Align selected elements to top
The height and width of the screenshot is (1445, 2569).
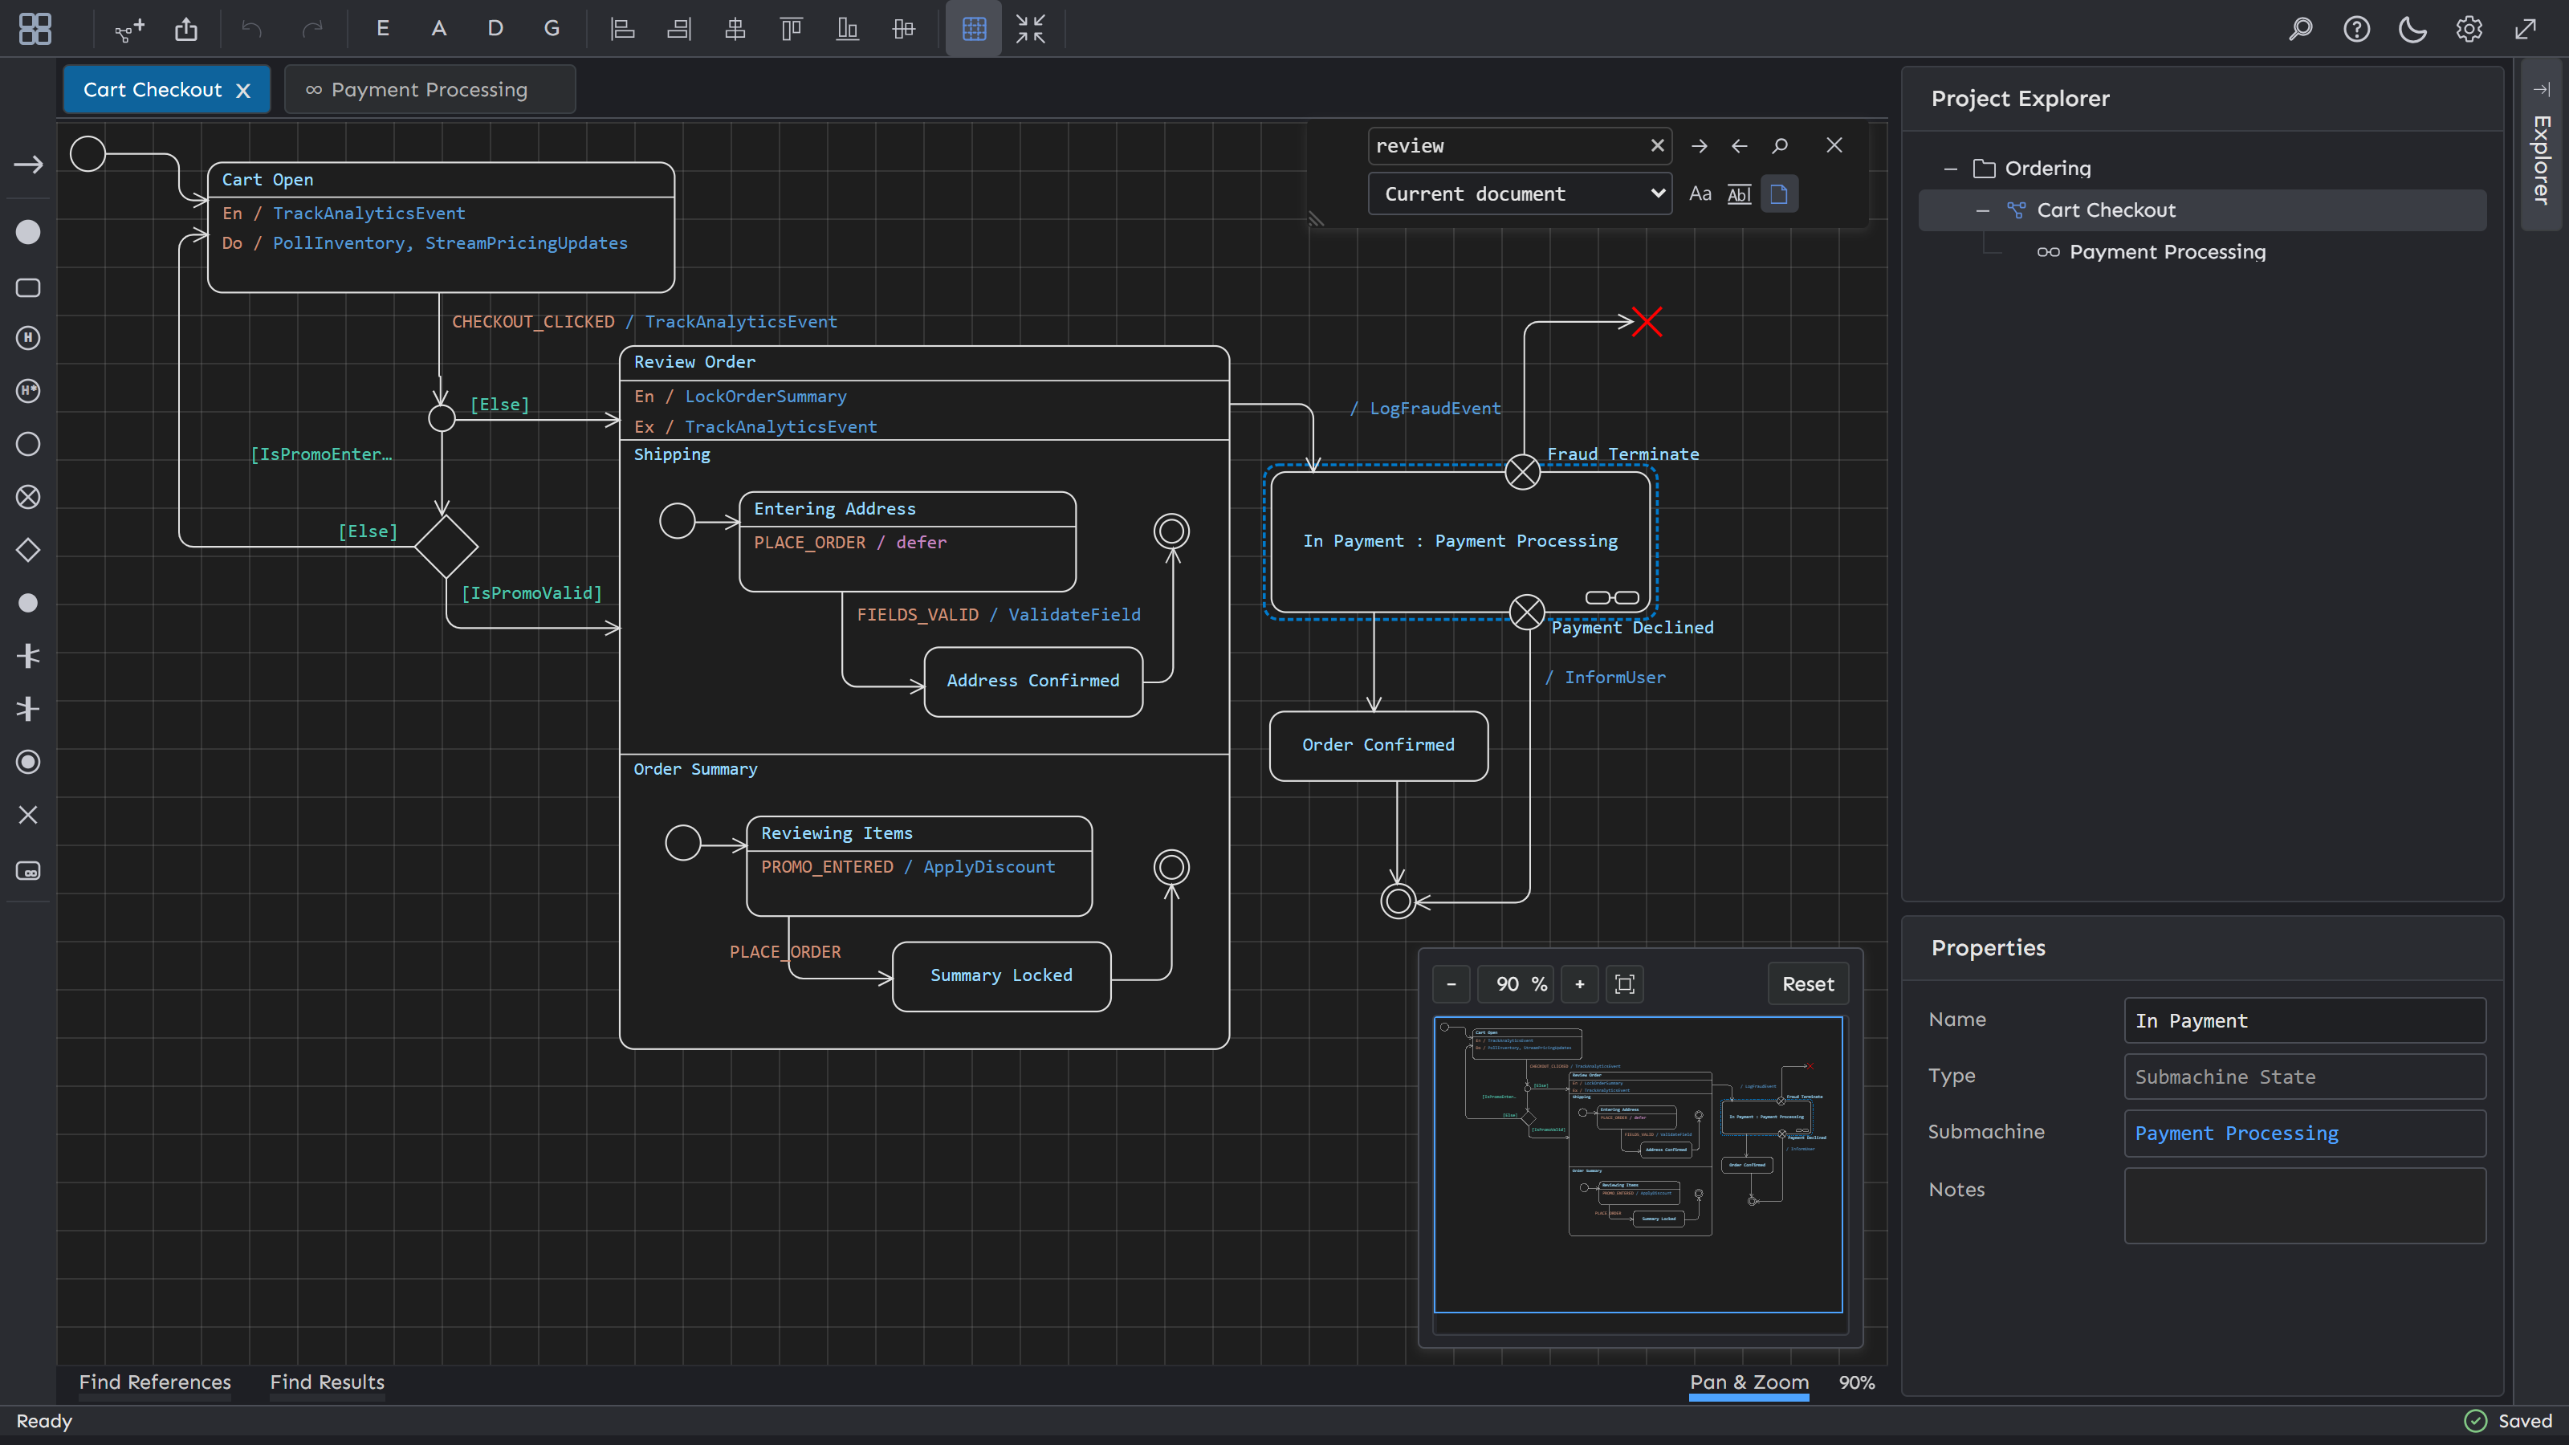791,29
